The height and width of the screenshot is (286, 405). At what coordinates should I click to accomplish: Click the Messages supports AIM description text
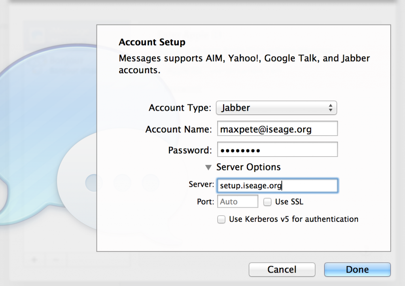point(244,64)
